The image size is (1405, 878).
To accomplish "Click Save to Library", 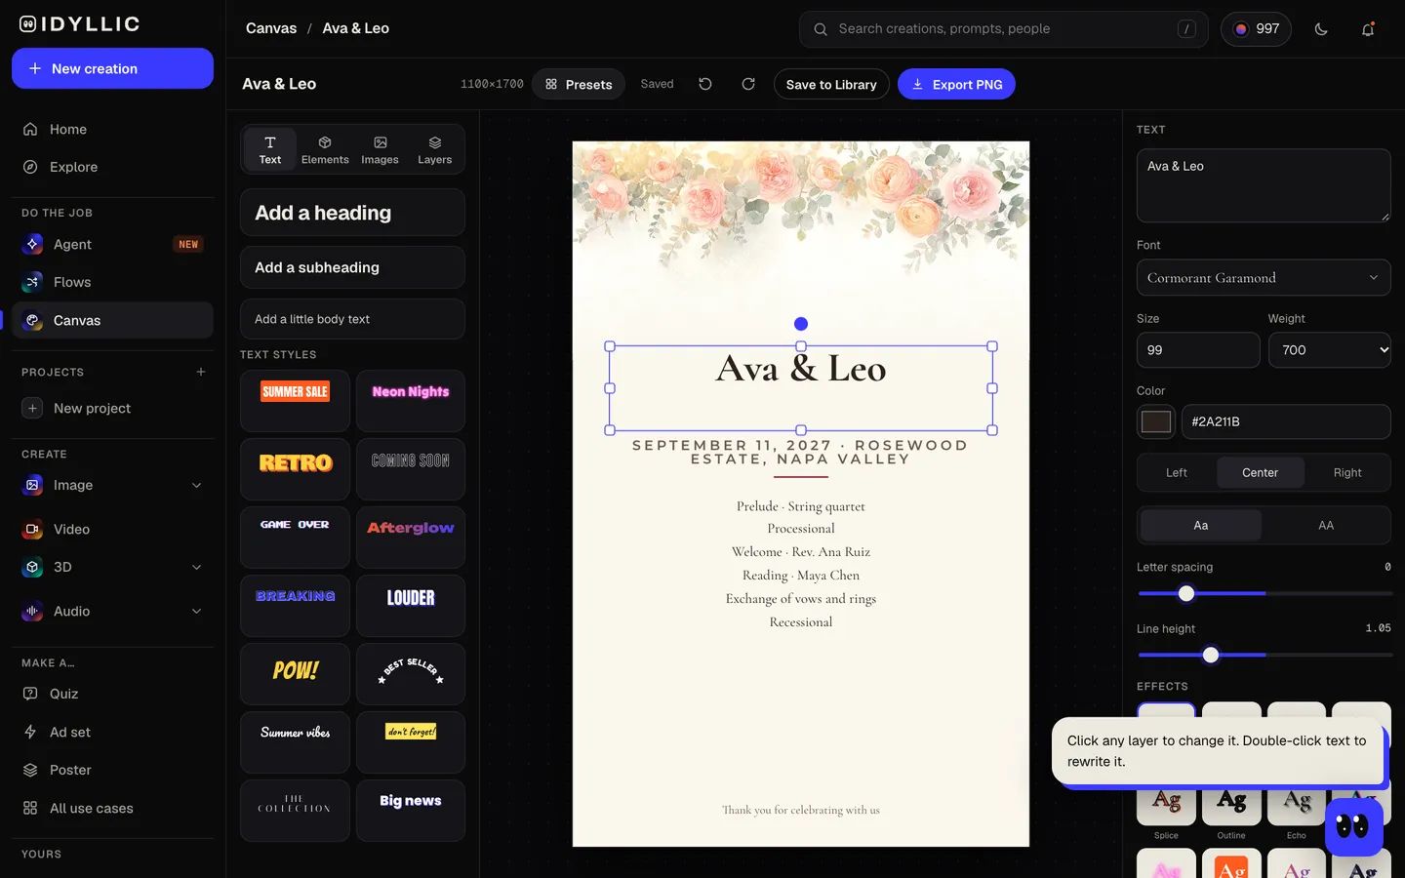I will coord(831,84).
